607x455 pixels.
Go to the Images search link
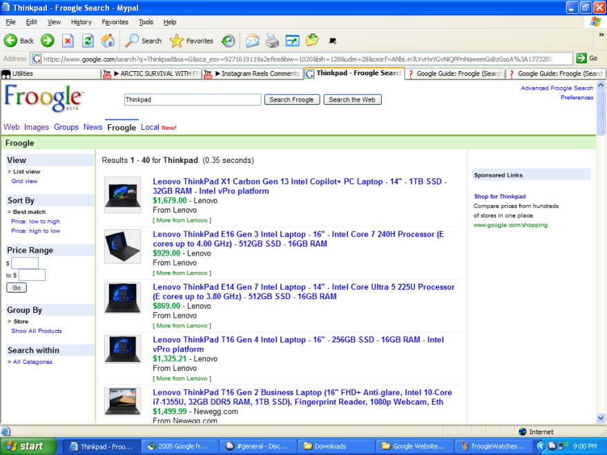[37, 127]
